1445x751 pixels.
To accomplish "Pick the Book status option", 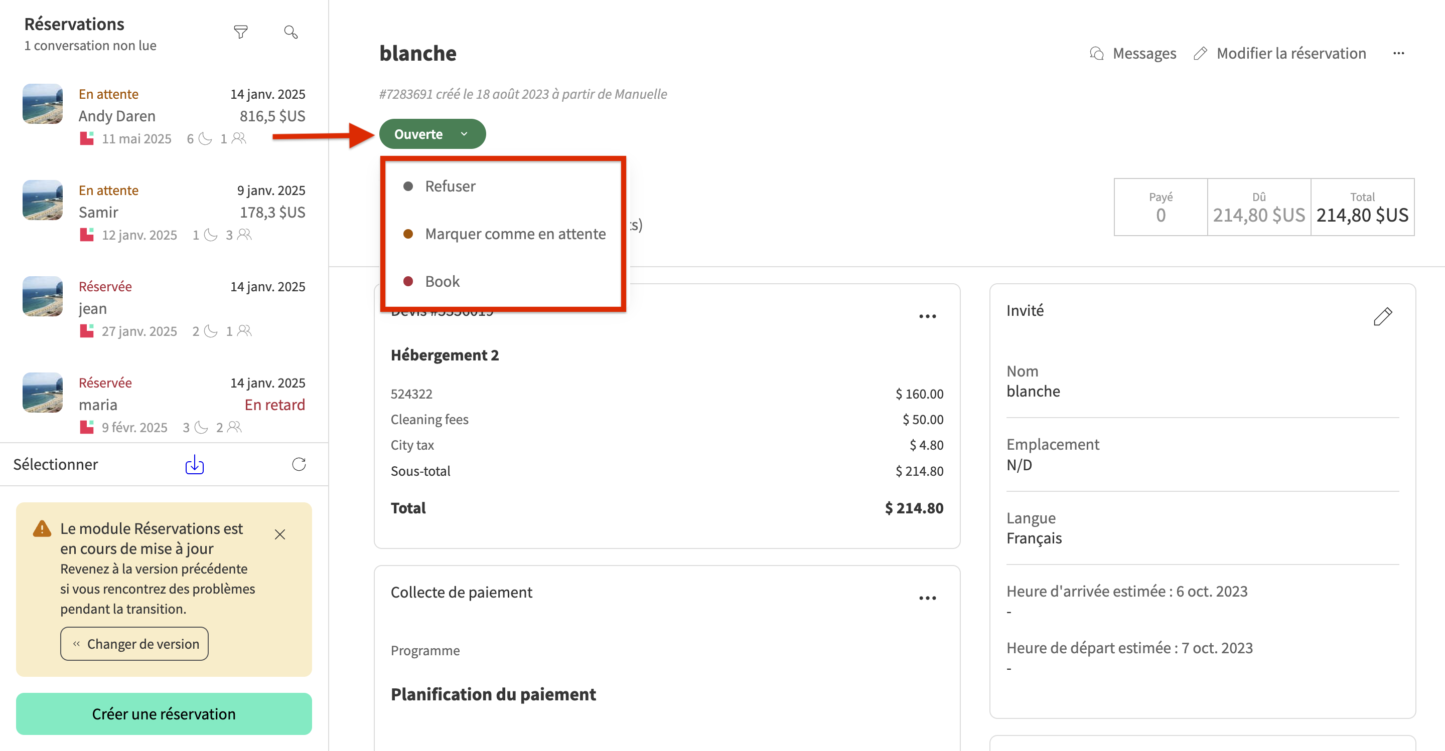I will click(x=442, y=281).
